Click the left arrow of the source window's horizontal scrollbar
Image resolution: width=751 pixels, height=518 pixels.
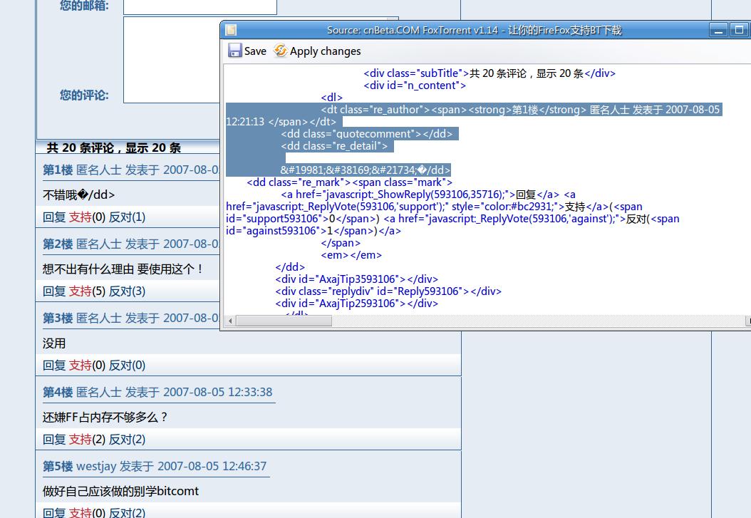click(230, 321)
